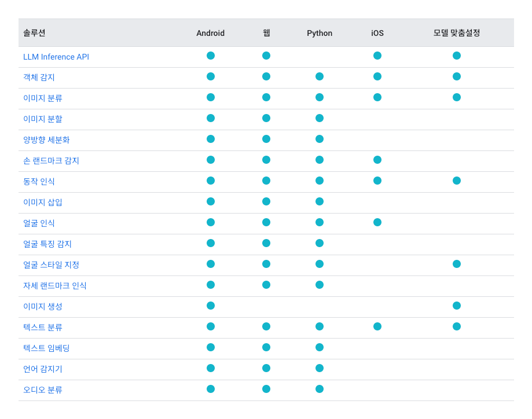Click the 웹 support dot for 이미지 분할
Viewport: 532px width, 419px height.
click(x=266, y=118)
